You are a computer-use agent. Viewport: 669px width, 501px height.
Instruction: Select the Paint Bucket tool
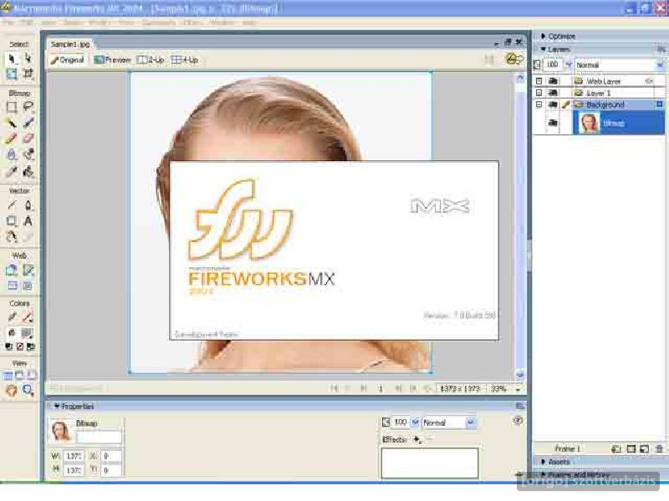pos(28,171)
